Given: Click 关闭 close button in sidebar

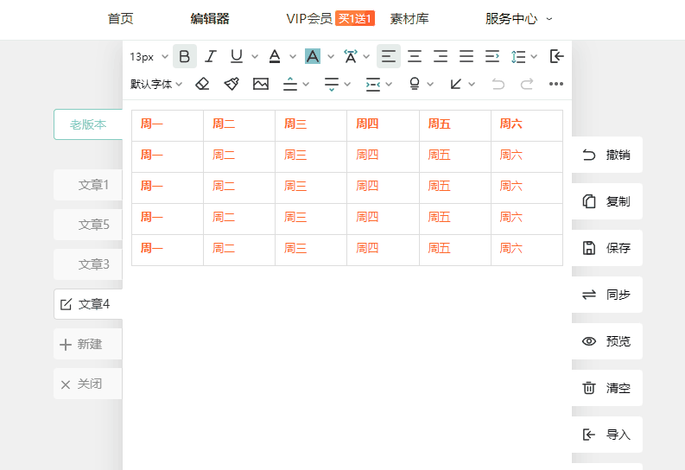Looking at the screenshot, I should click(88, 384).
